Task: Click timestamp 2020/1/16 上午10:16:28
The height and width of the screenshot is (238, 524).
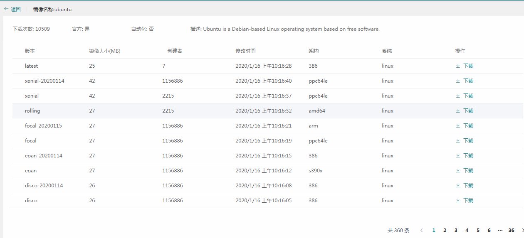Action: 264,66
